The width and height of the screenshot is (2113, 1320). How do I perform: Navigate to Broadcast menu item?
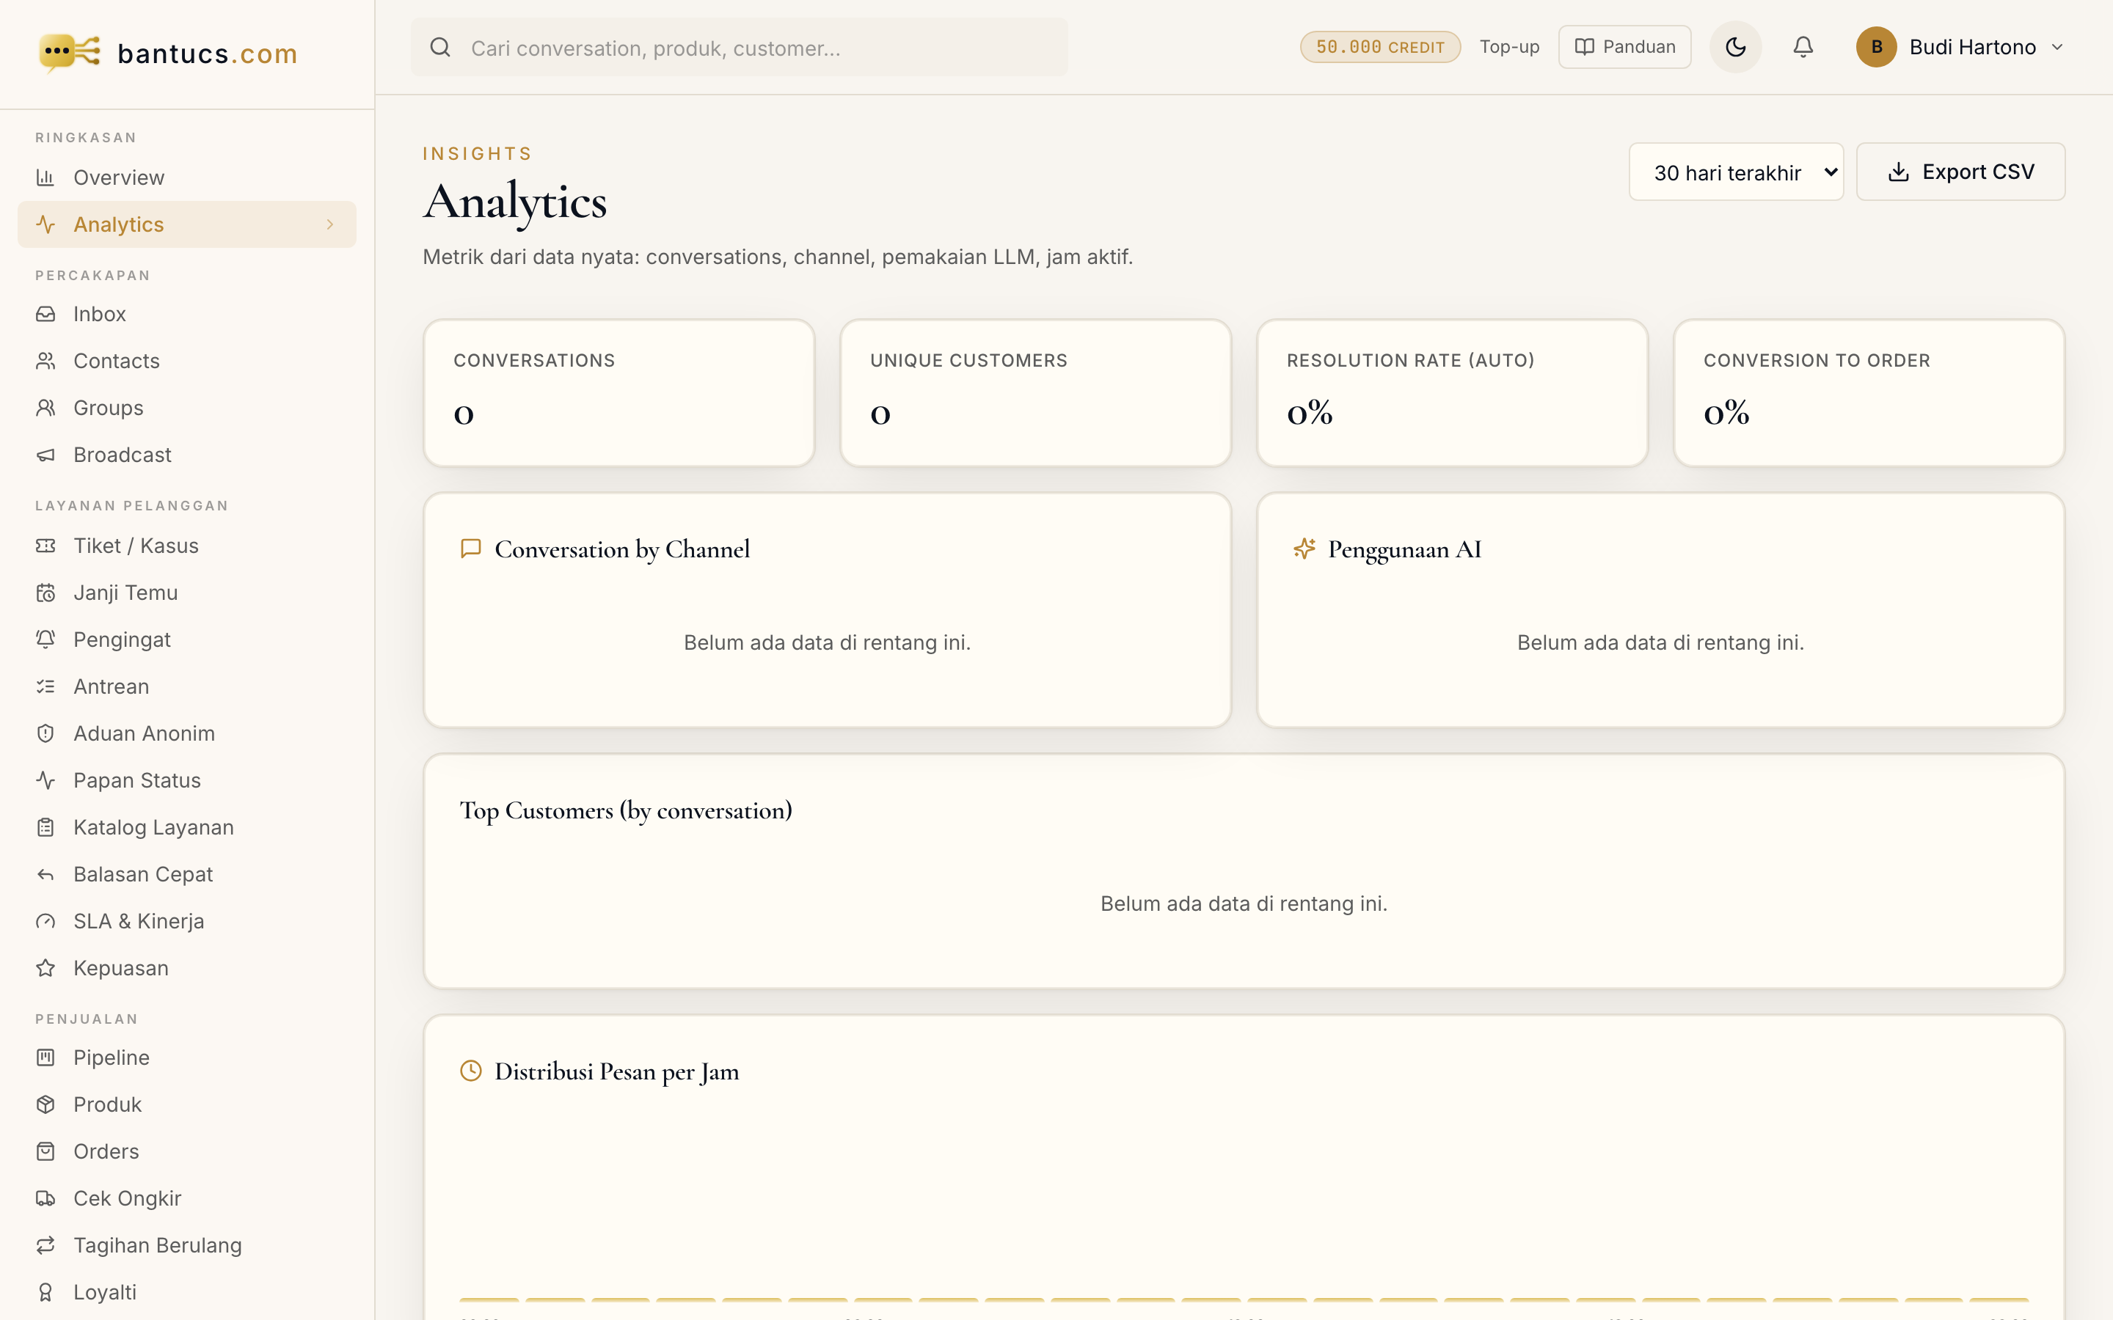pos(187,455)
